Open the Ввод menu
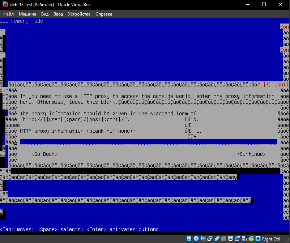This screenshot has height=243, width=290. 58,14
